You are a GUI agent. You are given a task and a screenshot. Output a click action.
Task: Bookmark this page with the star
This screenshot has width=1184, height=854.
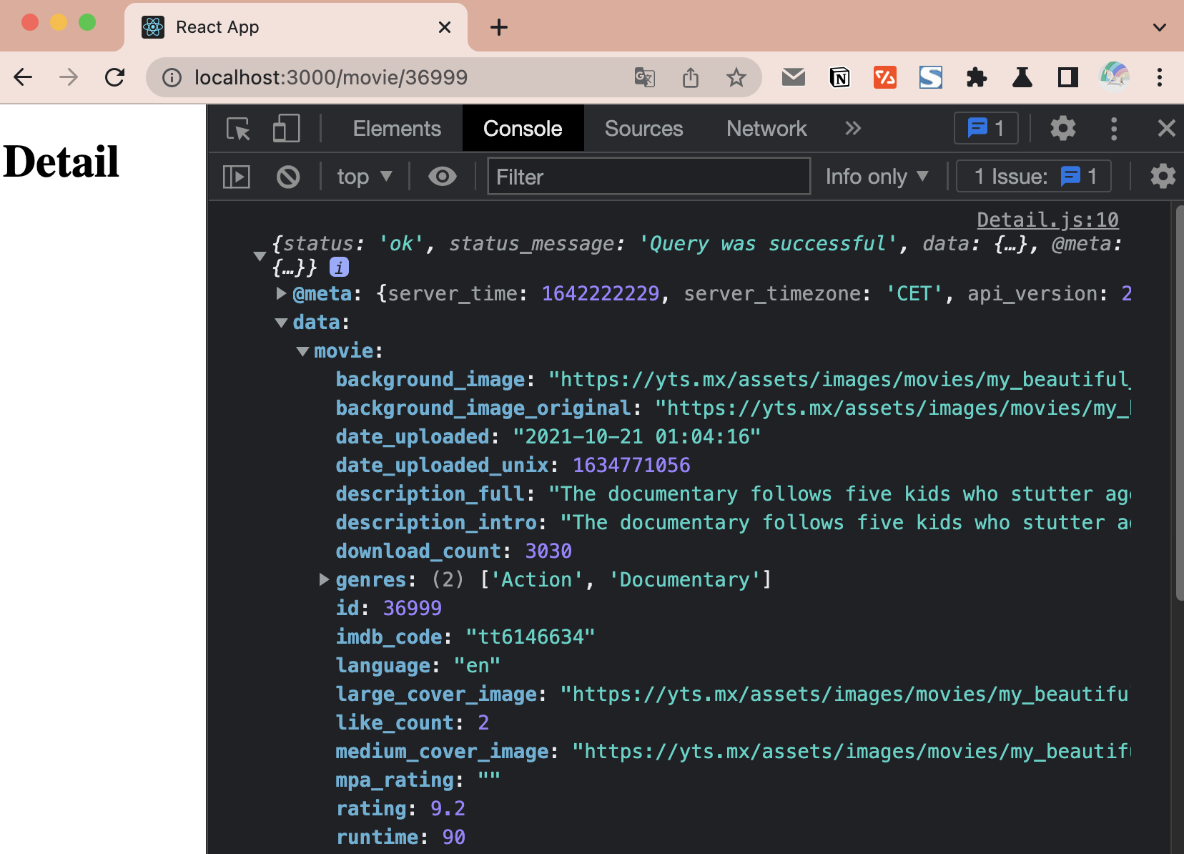coord(736,77)
